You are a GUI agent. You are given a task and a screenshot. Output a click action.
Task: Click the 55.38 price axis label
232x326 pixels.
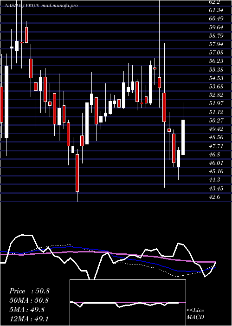point(216,69)
